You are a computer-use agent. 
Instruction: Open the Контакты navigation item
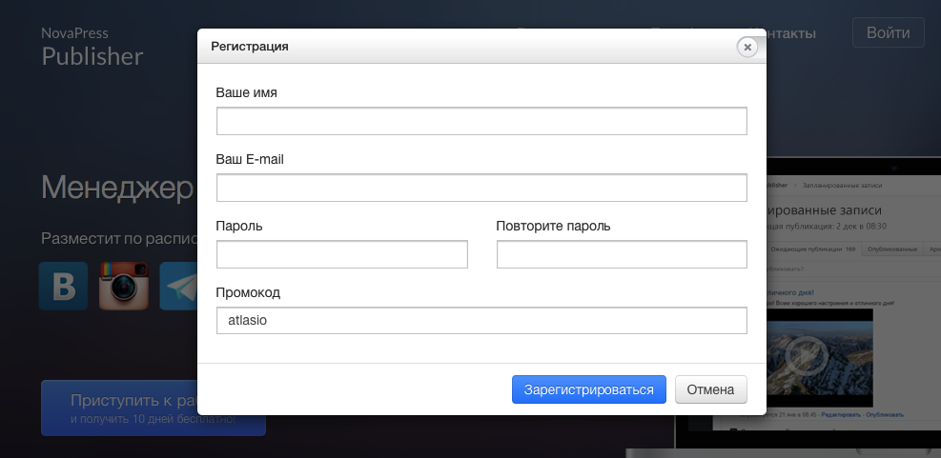point(787,33)
